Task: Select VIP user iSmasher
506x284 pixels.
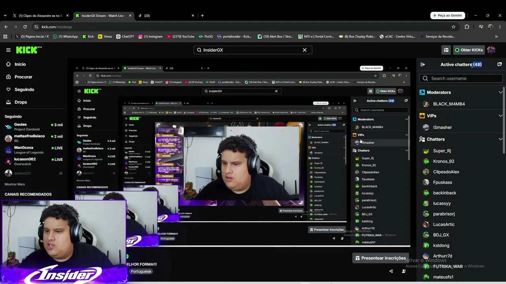Action: (x=442, y=127)
